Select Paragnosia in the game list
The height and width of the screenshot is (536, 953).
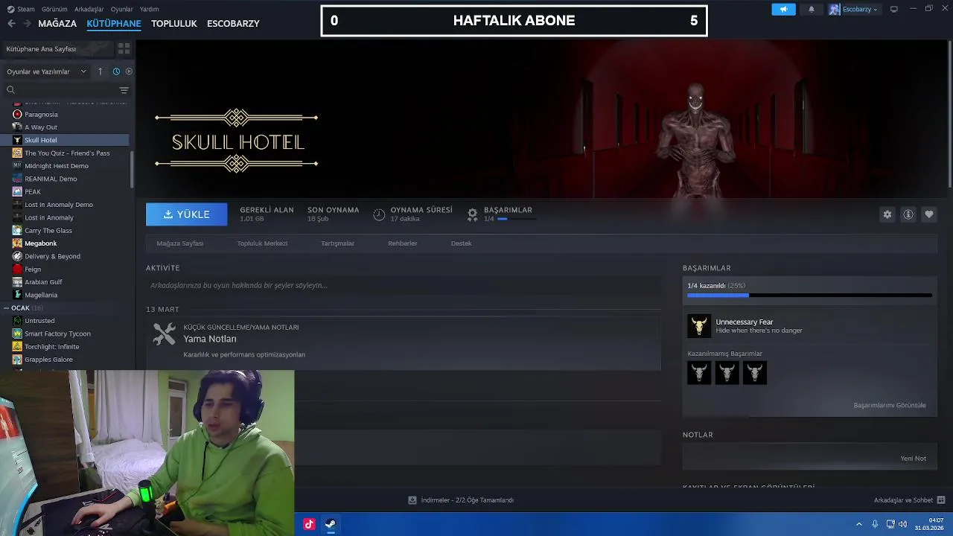pyautogui.click(x=41, y=115)
